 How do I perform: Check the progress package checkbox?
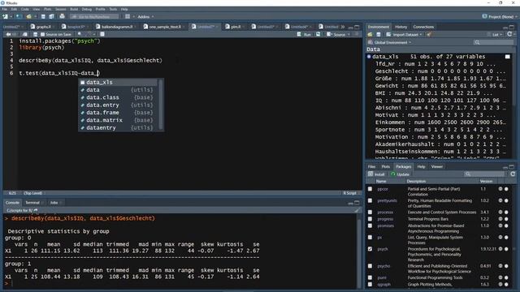[370, 219]
